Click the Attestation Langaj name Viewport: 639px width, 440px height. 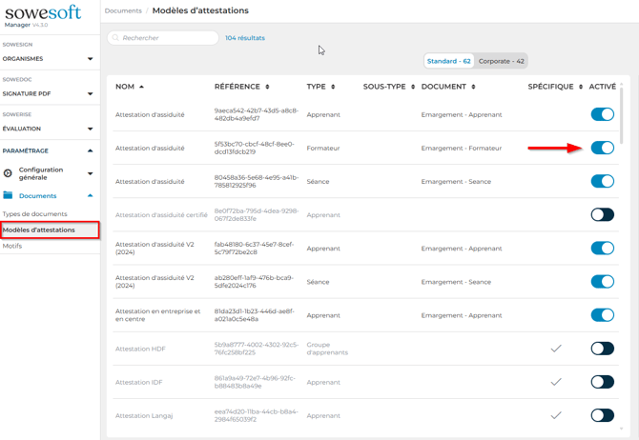pos(144,415)
